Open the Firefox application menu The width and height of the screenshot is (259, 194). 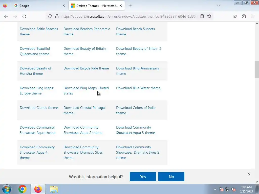(x=253, y=16)
